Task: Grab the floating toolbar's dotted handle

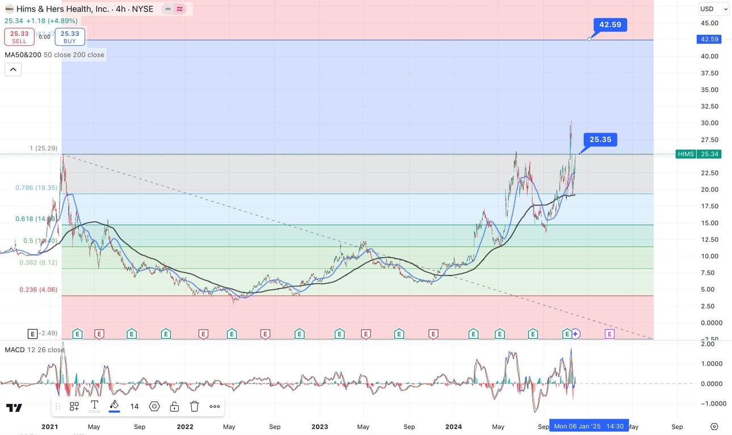Action: (x=57, y=406)
